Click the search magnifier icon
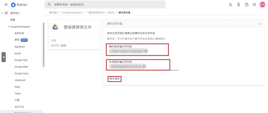This screenshot has width=268, height=113. [x=49, y=4]
